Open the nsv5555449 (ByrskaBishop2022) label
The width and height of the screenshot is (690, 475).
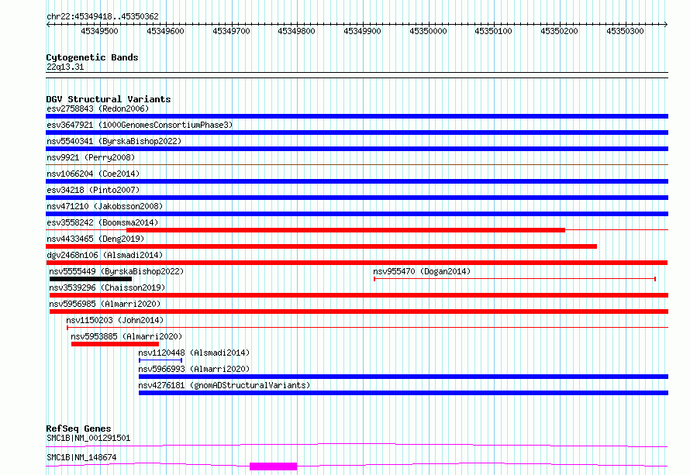pyautogui.click(x=116, y=271)
